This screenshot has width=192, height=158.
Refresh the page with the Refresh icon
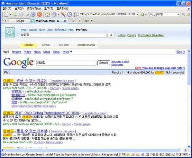(33, 15)
